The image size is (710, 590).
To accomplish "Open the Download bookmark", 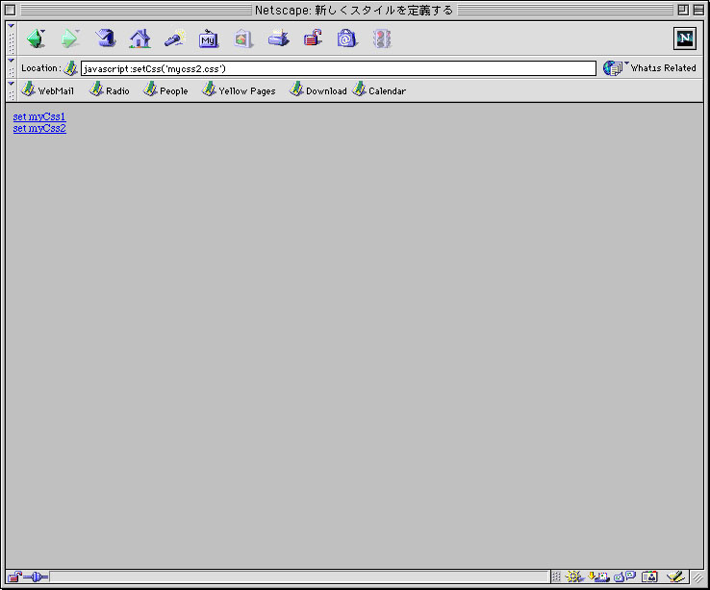I will [318, 90].
